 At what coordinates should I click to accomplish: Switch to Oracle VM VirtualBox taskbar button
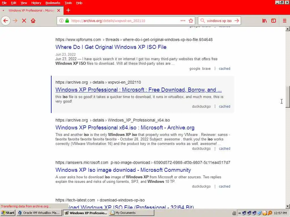click(x=39, y=213)
